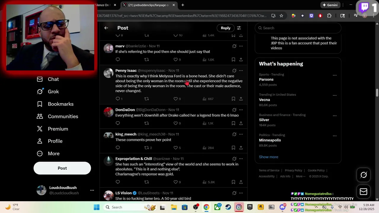Open a new browser tab

tap(183, 5)
